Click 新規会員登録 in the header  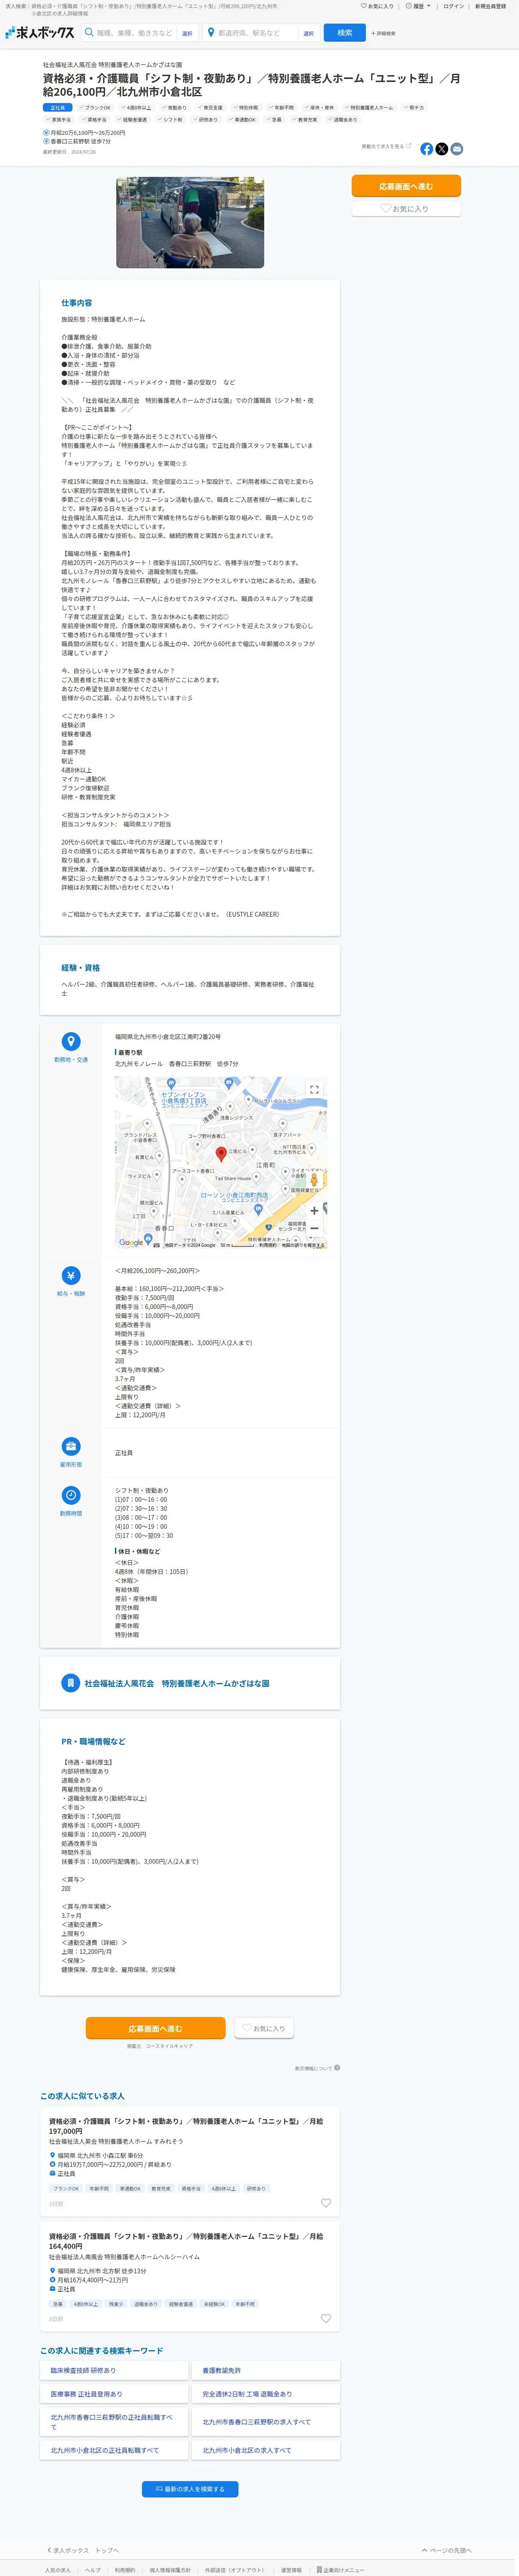tap(490, 6)
